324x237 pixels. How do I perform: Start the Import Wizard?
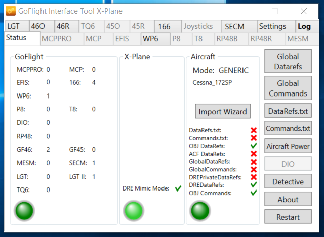click(223, 111)
